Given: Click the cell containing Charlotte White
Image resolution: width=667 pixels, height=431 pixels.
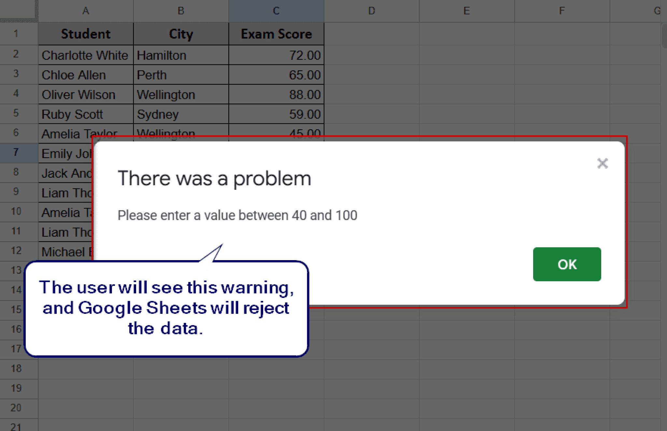Looking at the screenshot, I should coord(85,55).
